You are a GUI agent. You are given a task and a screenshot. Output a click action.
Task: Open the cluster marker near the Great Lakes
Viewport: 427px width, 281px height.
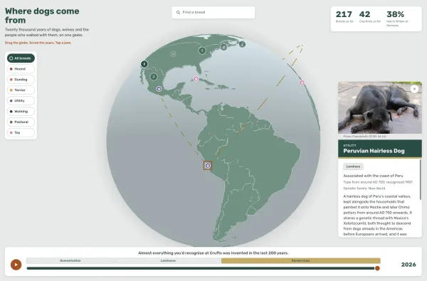tap(202, 51)
